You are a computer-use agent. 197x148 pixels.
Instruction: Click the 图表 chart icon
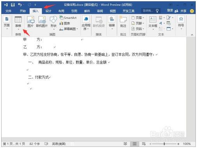coord(65,23)
